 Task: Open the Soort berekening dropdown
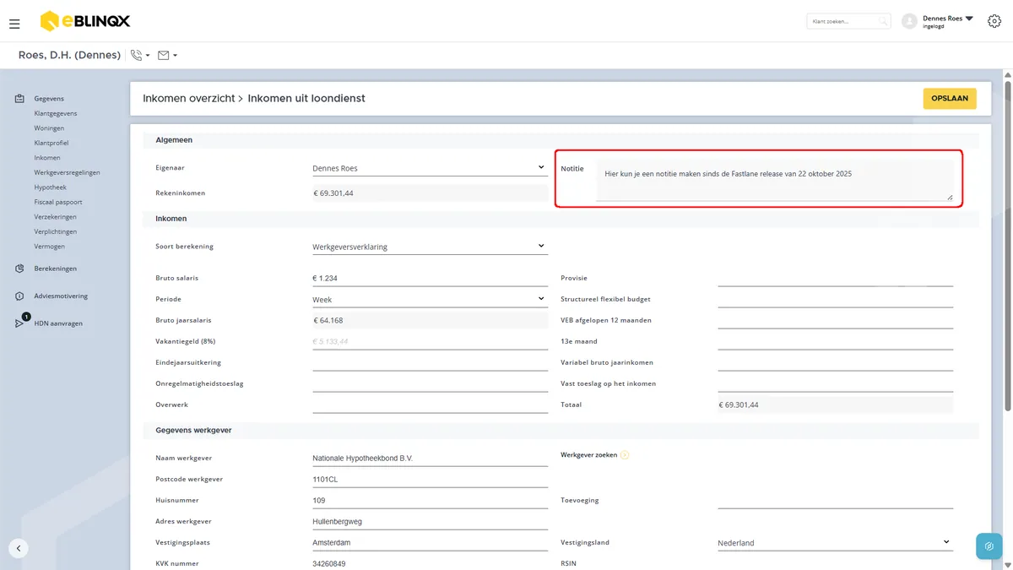pos(430,247)
